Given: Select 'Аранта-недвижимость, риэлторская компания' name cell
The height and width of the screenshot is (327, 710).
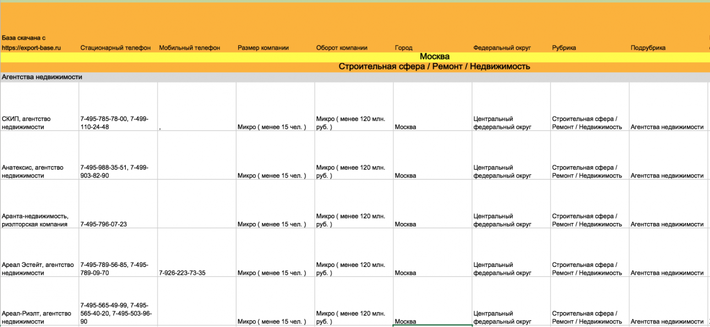Looking at the screenshot, I should [40, 204].
